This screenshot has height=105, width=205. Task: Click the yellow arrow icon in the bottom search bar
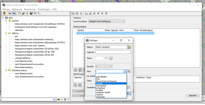coord(59,100)
